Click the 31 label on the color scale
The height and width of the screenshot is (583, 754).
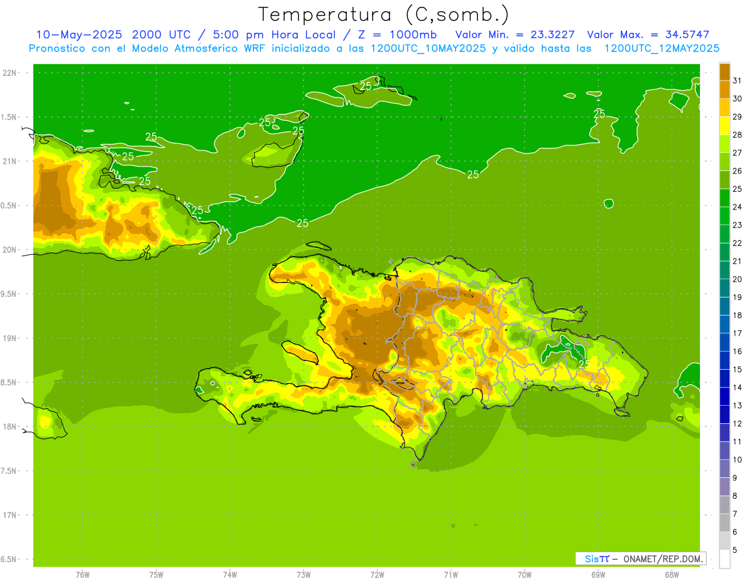point(737,81)
